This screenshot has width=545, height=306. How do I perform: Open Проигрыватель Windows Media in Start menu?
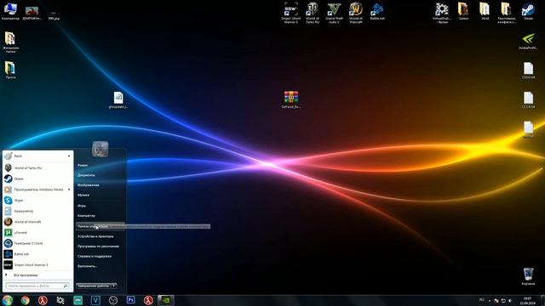pos(37,190)
